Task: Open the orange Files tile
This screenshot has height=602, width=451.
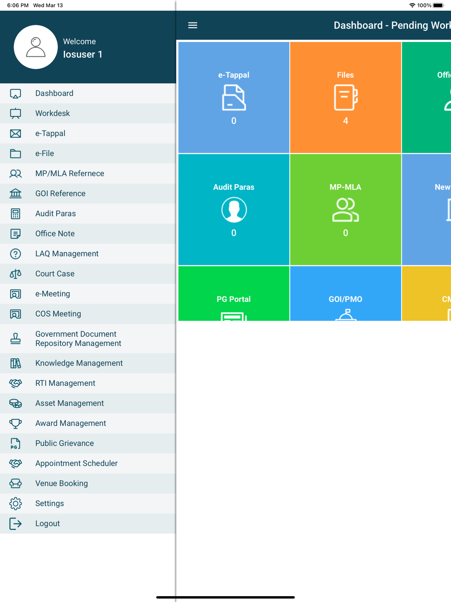Action: [345, 97]
